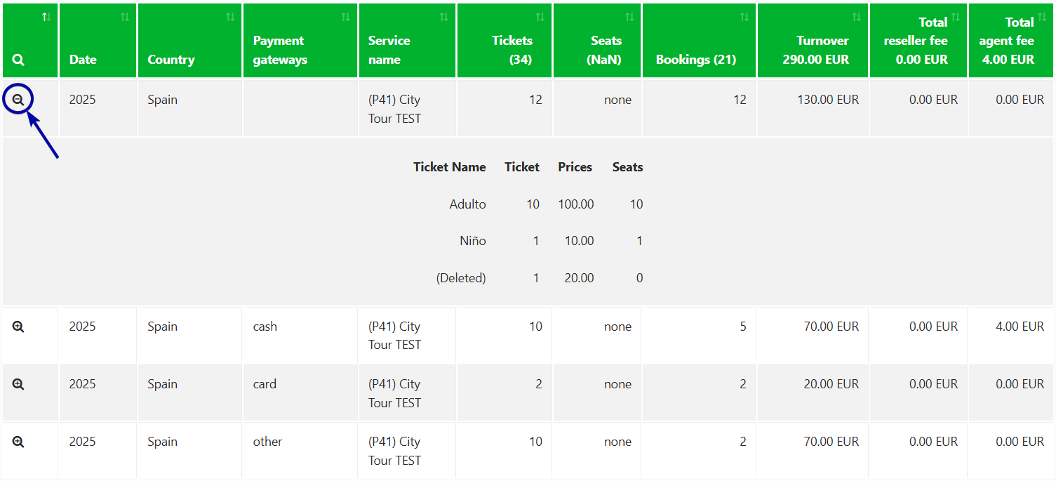1056x481 pixels.
Task: Expand details for the card row
Action: [18, 384]
